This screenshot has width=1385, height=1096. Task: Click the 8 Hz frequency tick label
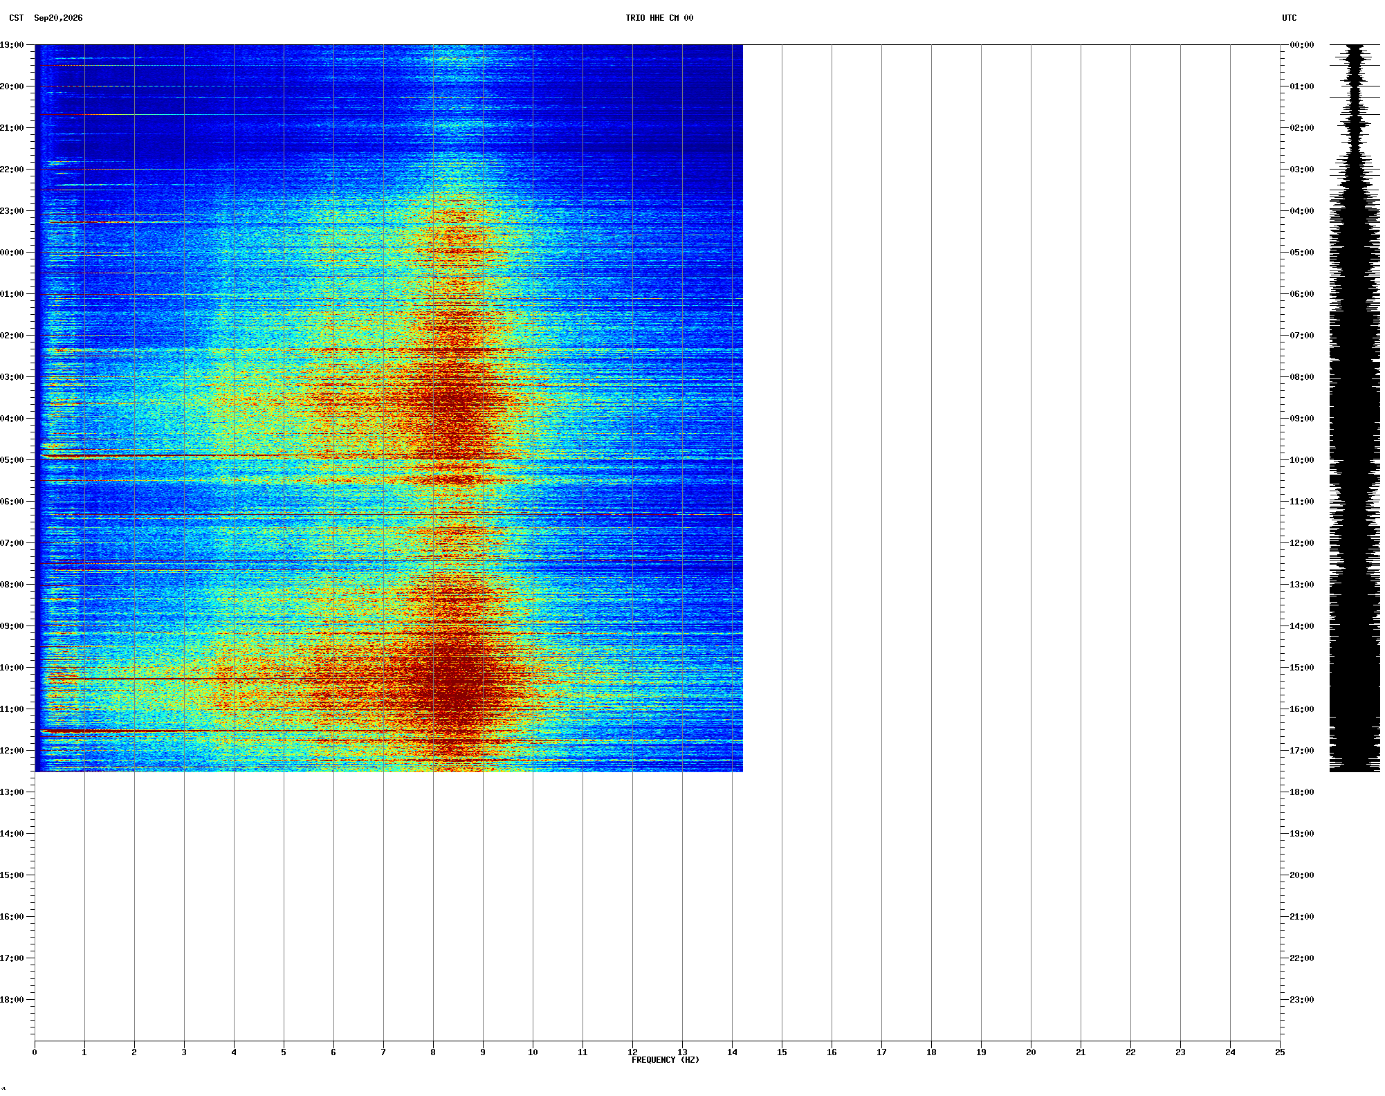point(433,1052)
